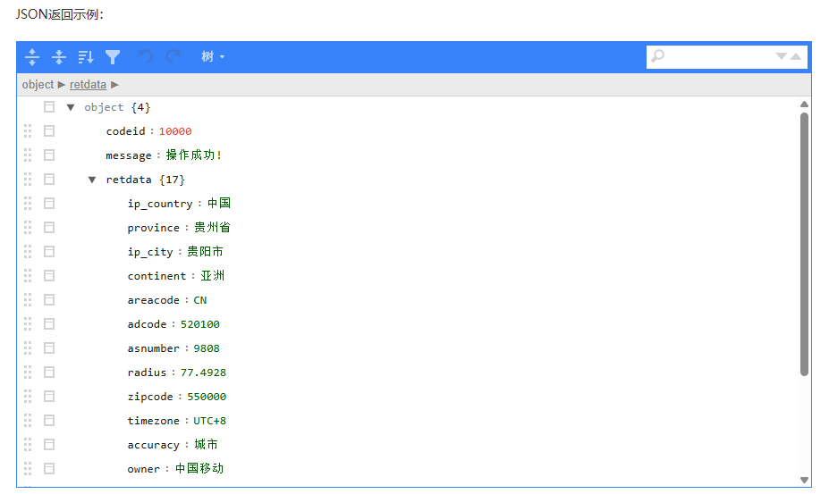Viewport: 829px width, 494px height.
Task: Redo the last action
Action: (x=173, y=56)
